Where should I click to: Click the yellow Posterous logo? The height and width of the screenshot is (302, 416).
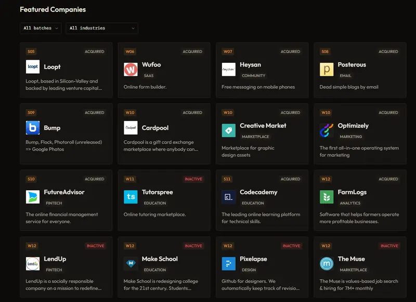click(327, 70)
